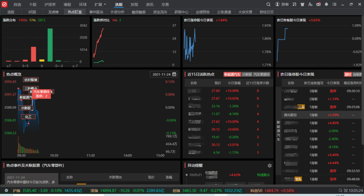Click the 09:48:06 龙头 stock row
This screenshot has width=364, height=196.
[322, 179]
